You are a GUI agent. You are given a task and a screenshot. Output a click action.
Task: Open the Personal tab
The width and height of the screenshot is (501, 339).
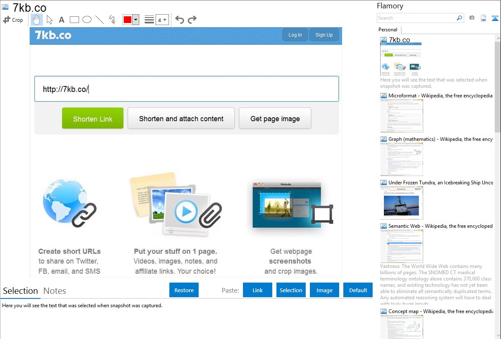388,30
